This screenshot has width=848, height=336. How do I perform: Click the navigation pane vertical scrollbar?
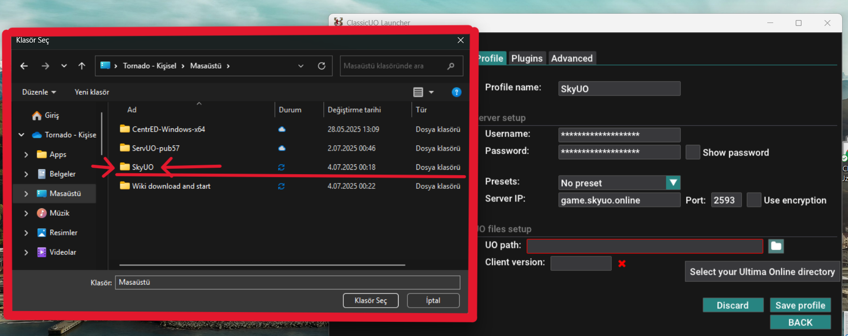[x=102, y=133]
